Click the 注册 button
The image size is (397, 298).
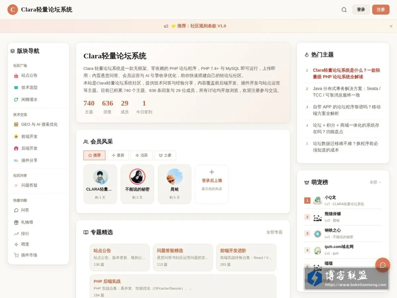tap(381, 10)
